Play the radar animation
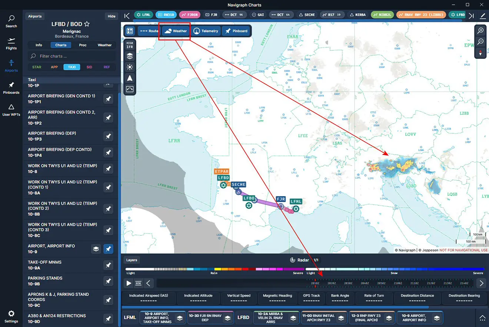 coord(129,283)
